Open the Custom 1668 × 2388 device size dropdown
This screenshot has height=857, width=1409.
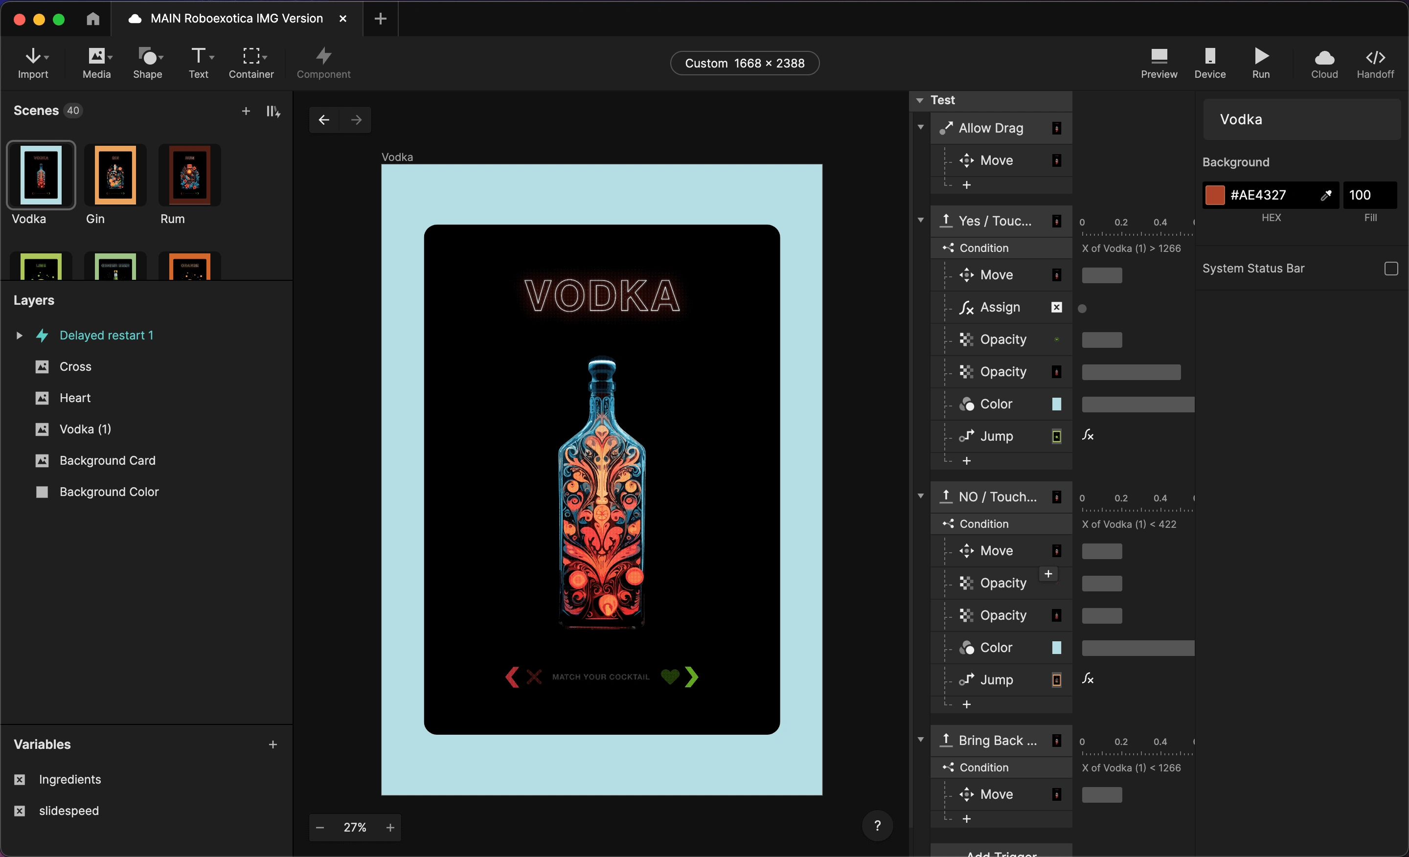coord(745,64)
